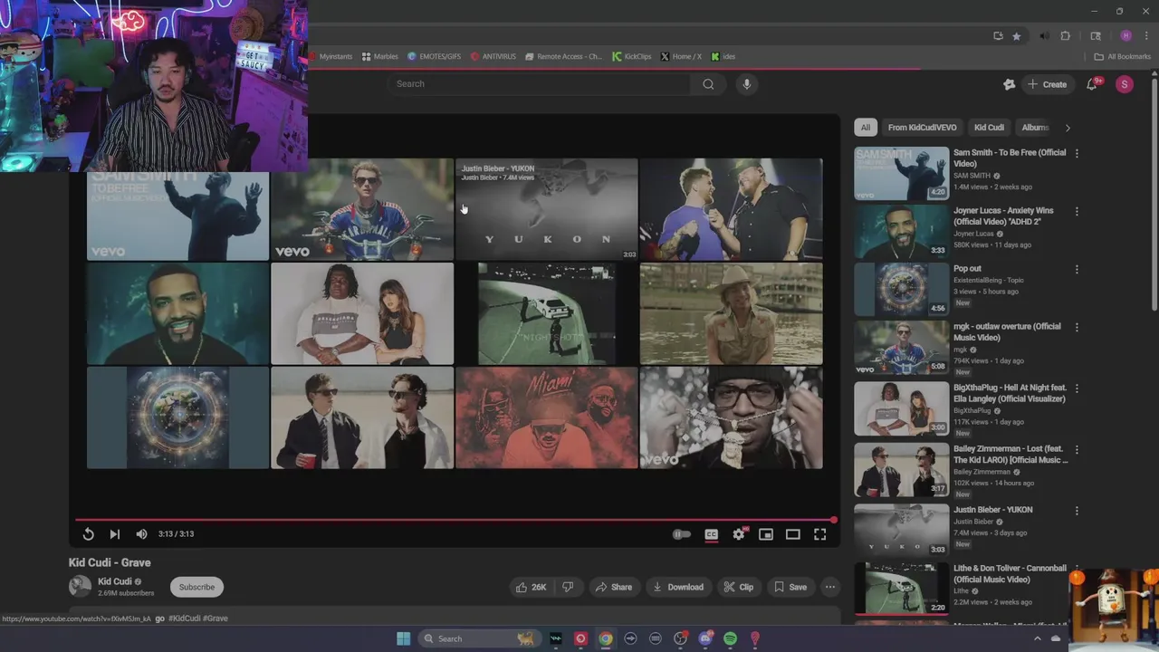Open the YouTube Create menu
Viewport: 1159px width, 652px height.
(1048, 84)
